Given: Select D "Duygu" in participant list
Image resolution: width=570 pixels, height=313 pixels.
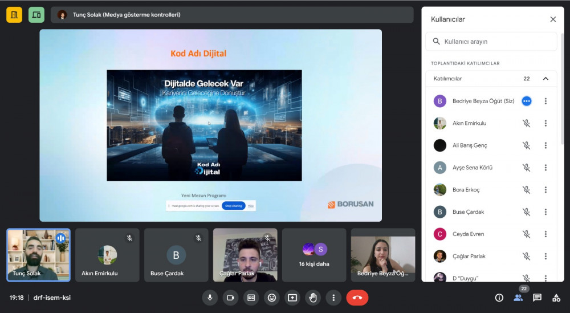Looking at the screenshot, I should [465, 278].
